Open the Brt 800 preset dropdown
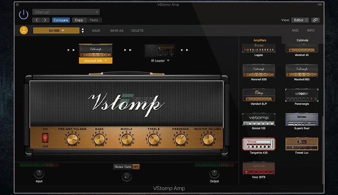338x195 pixels. [56, 31]
